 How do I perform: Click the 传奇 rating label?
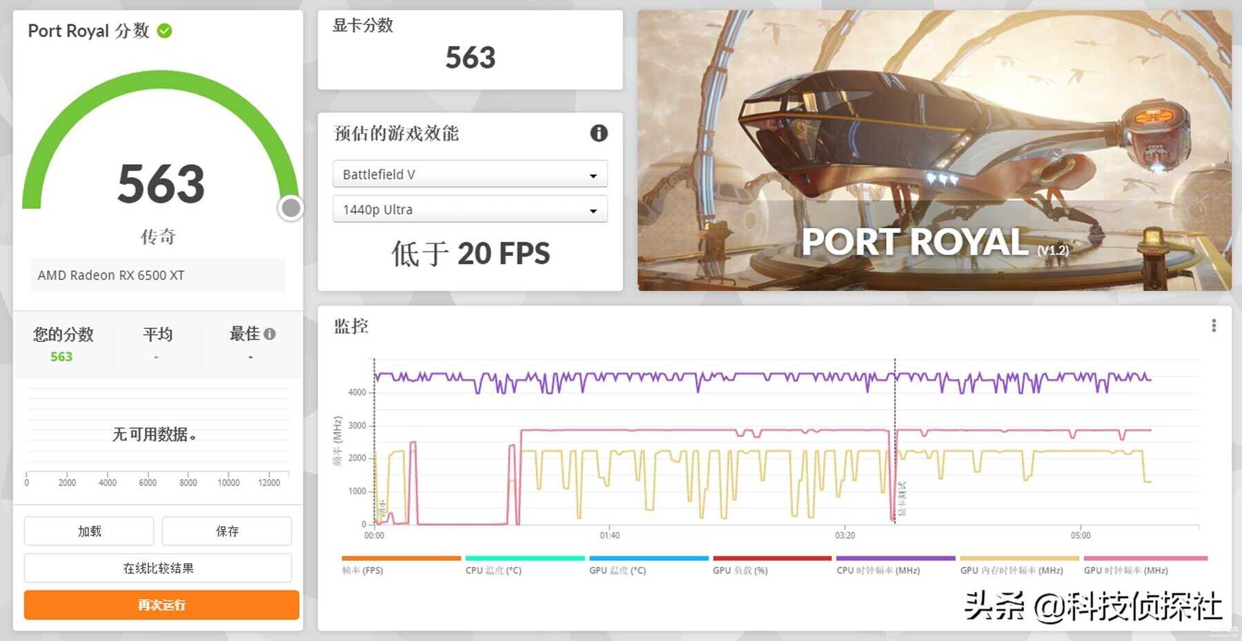pyautogui.click(x=158, y=237)
